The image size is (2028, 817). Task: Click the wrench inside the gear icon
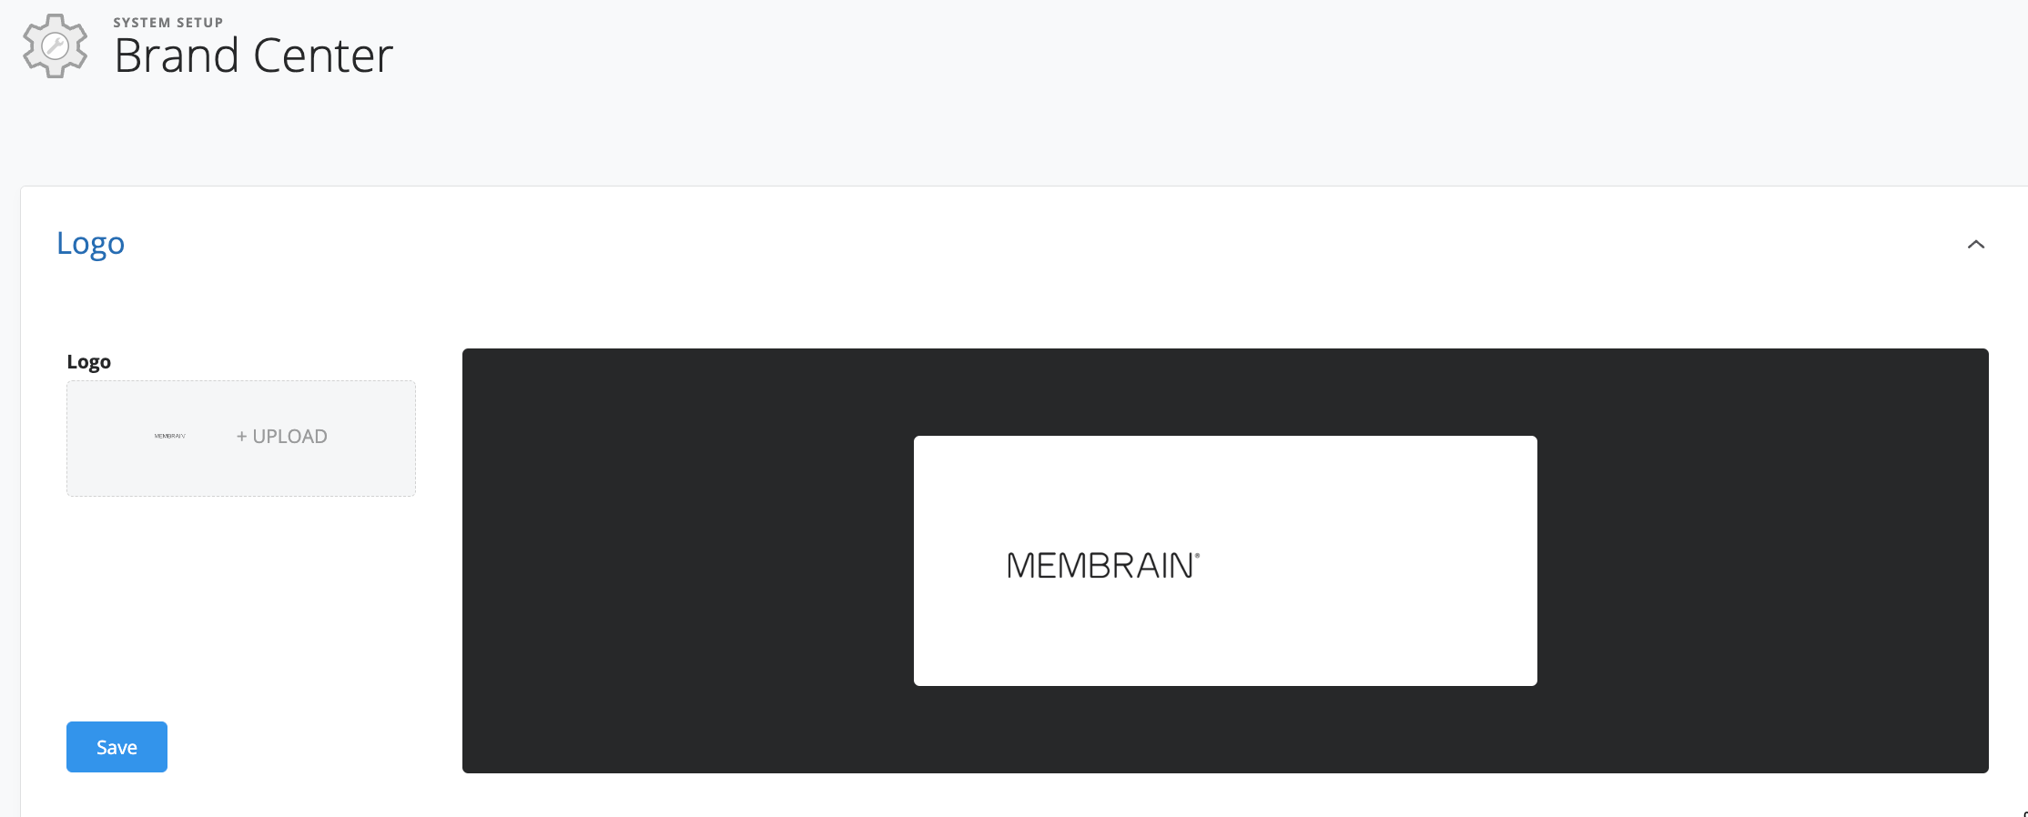coord(55,45)
